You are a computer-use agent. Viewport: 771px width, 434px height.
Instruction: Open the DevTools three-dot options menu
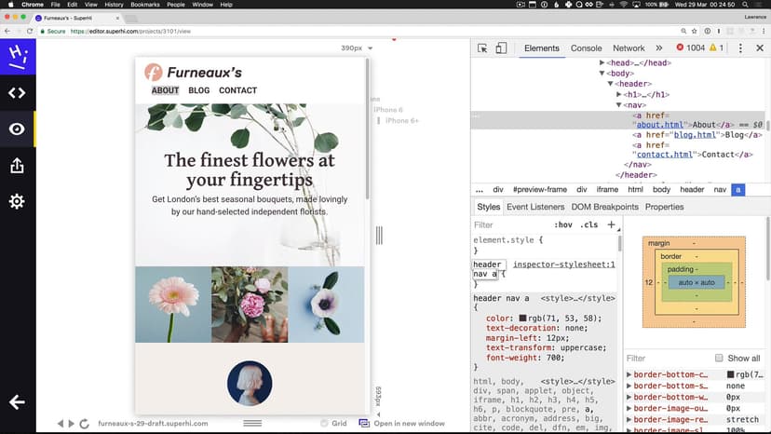[x=740, y=48]
